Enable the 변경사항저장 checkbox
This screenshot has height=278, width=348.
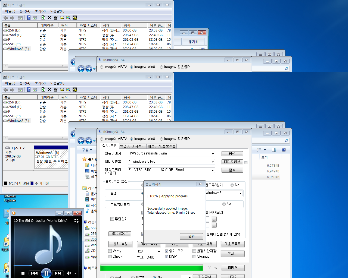click(x=194, y=251)
